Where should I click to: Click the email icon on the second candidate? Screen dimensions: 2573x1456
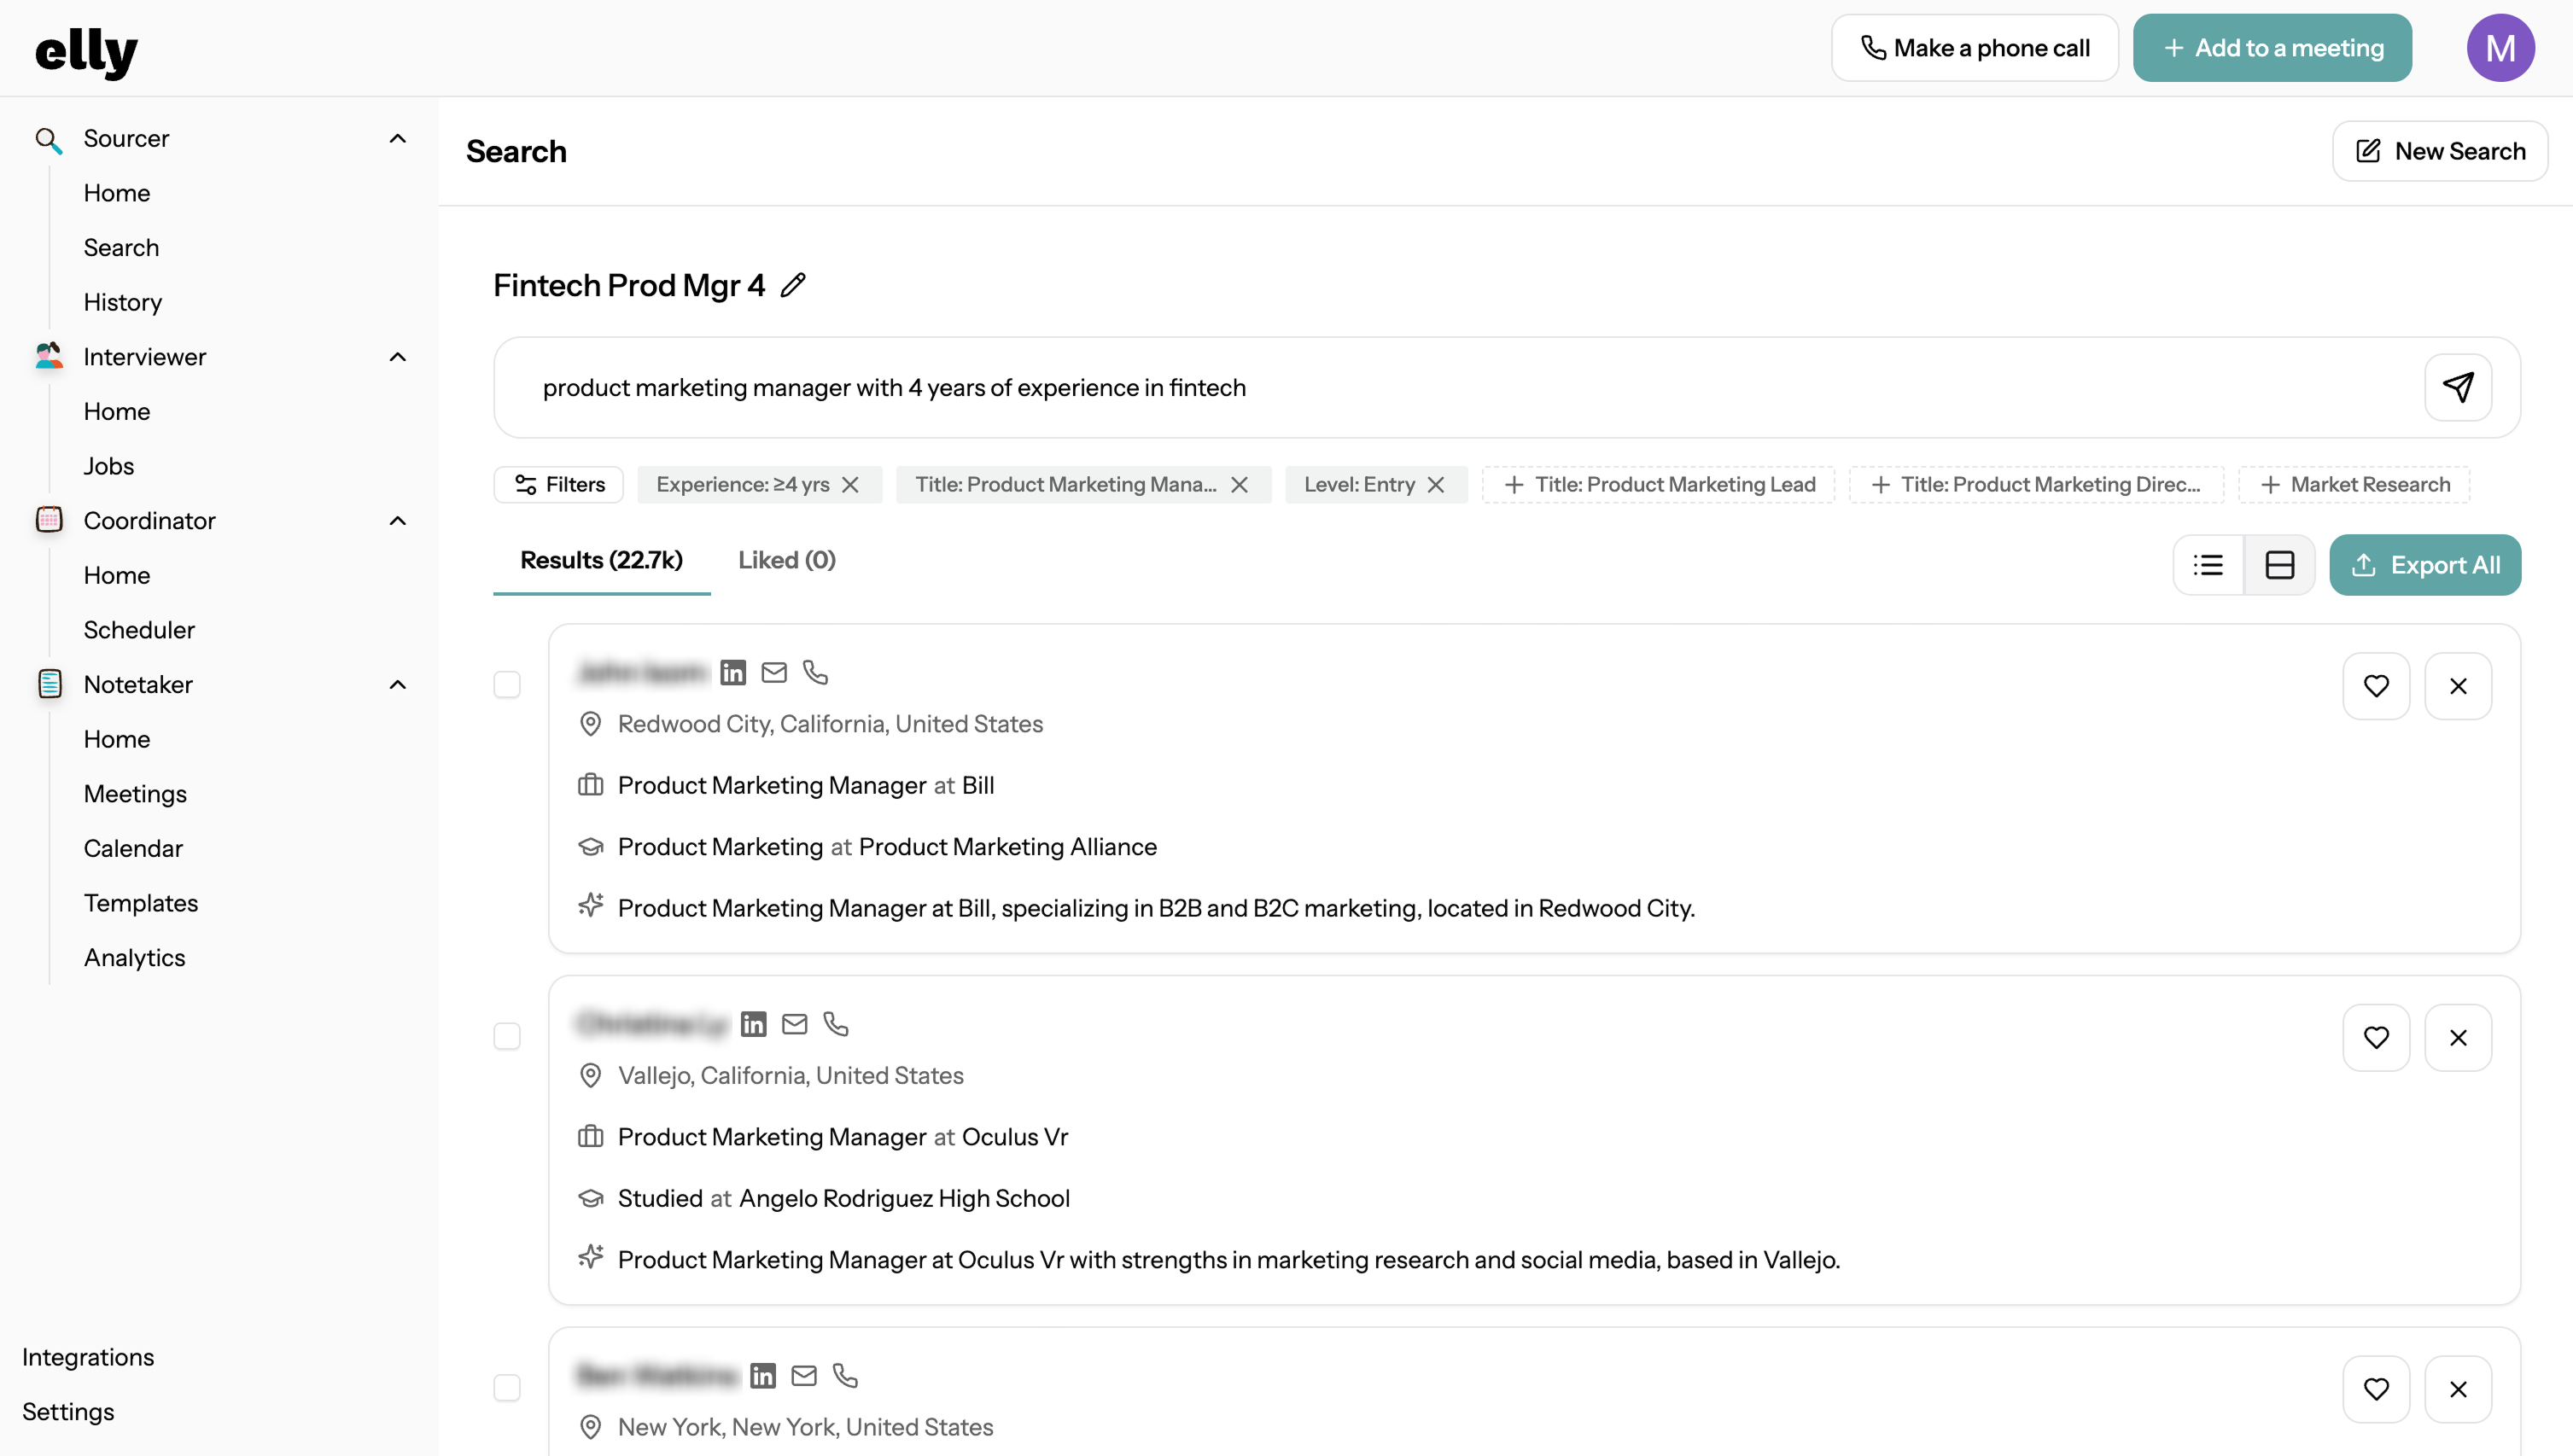[794, 1023]
